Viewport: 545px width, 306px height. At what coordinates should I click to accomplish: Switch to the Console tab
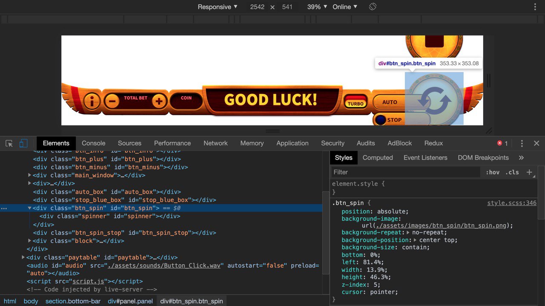click(94, 143)
